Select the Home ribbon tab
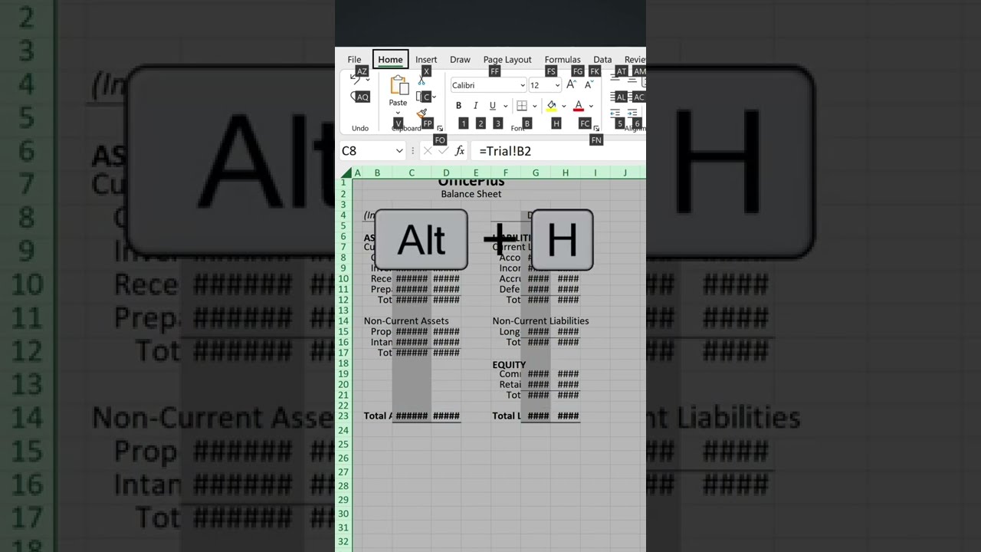This screenshot has height=552, width=981. (390, 60)
